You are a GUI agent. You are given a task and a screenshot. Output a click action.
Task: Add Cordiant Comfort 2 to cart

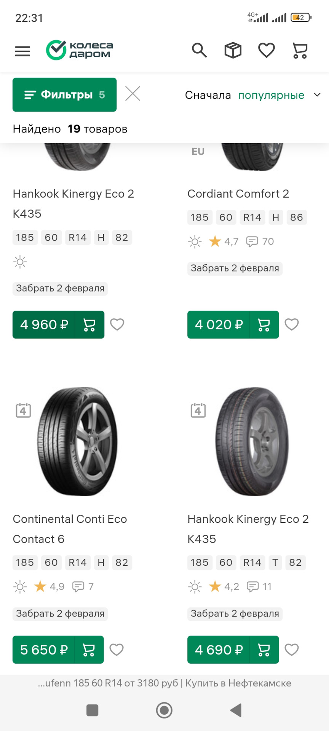[x=264, y=325]
